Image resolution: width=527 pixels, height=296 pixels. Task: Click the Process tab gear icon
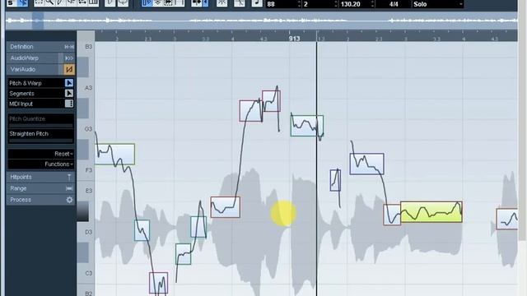(x=69, y=200)
